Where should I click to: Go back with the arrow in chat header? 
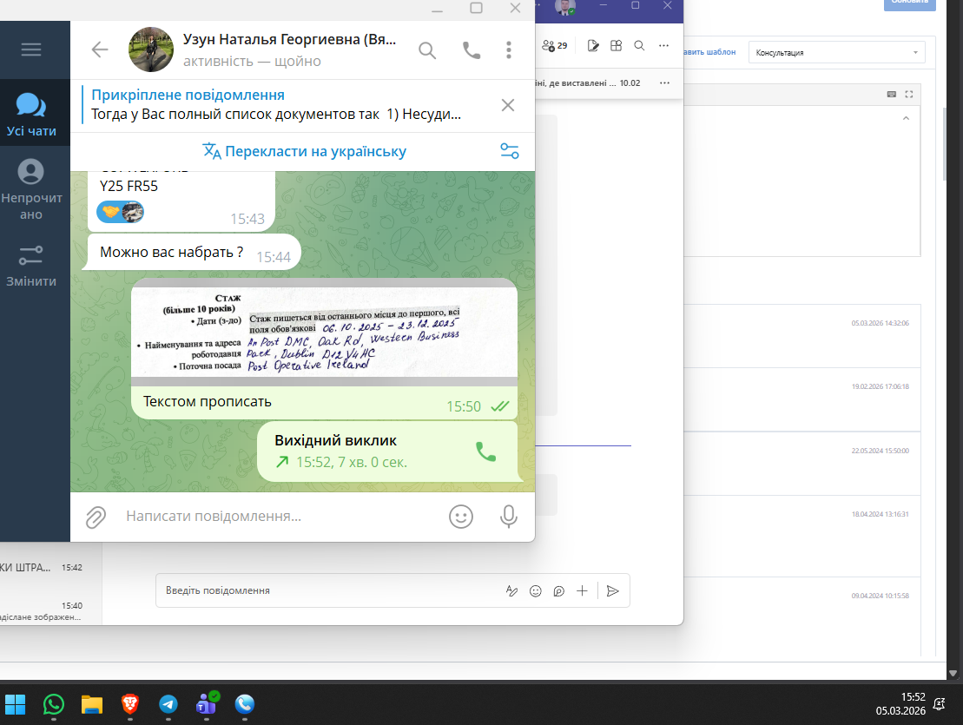100,49
